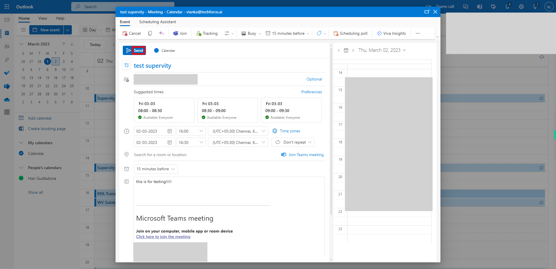Open the end time 16:30 dropdown
The image size is (556, 269).
191,142
